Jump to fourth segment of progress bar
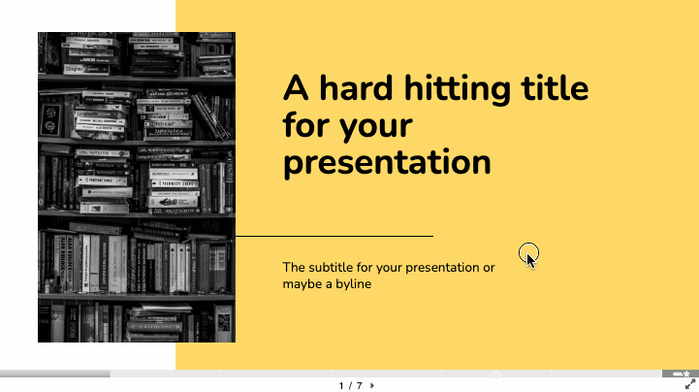 [x=386, y=374]
